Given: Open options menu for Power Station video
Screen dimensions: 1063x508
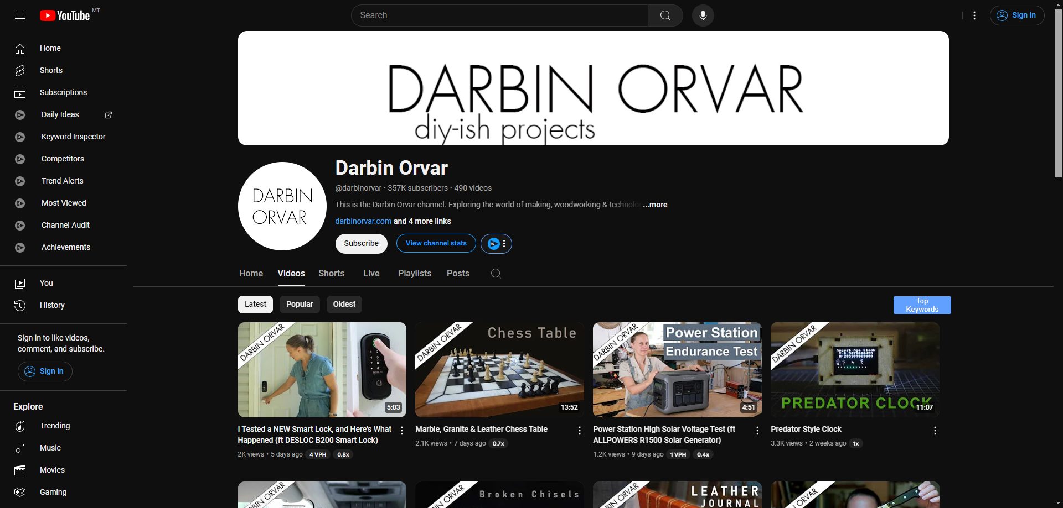Looking at the screenshot, I should coord(757,431).
